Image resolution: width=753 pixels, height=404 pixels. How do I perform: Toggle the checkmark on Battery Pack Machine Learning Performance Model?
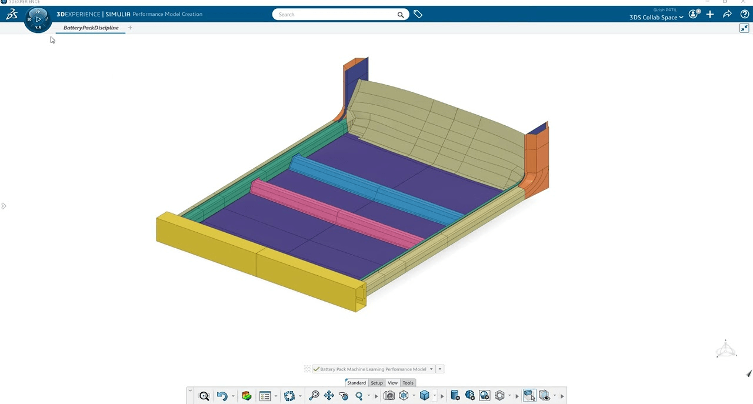click(x=316, y=369)
